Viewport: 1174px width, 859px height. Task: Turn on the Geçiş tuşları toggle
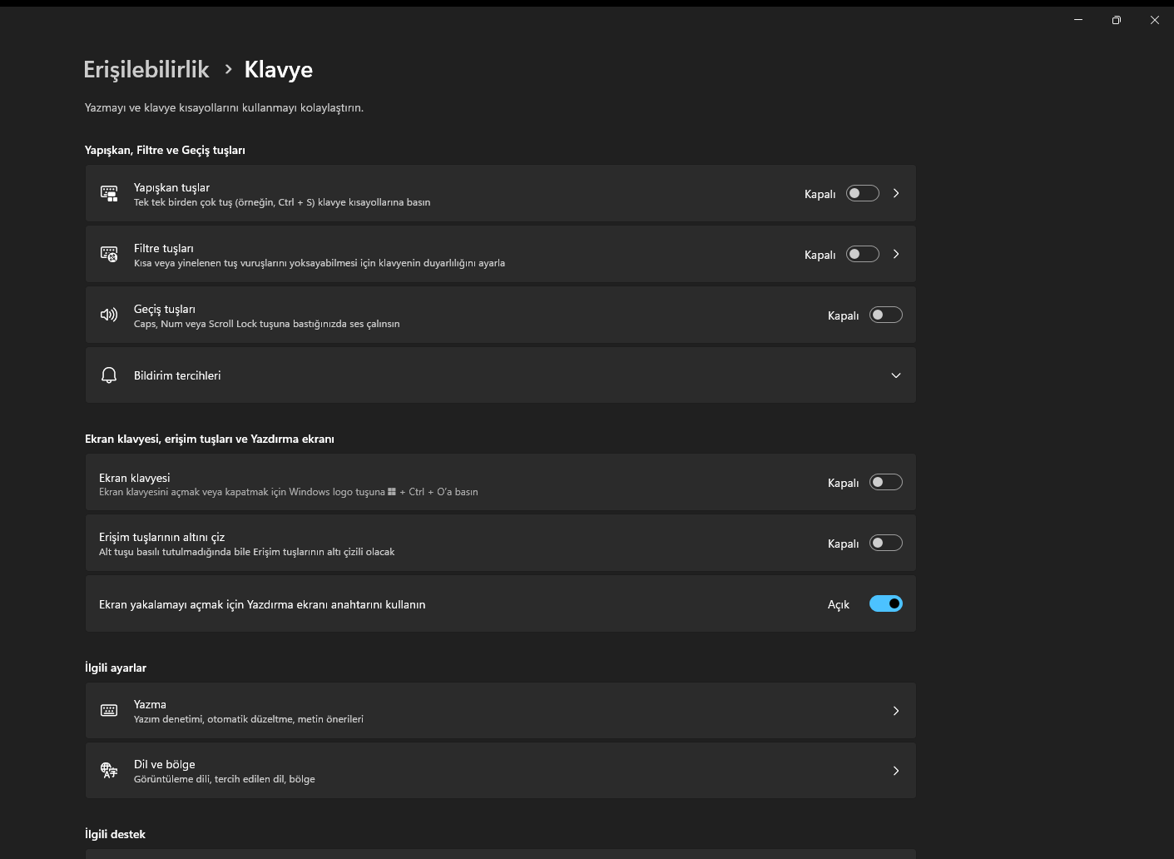coord(885,315)
